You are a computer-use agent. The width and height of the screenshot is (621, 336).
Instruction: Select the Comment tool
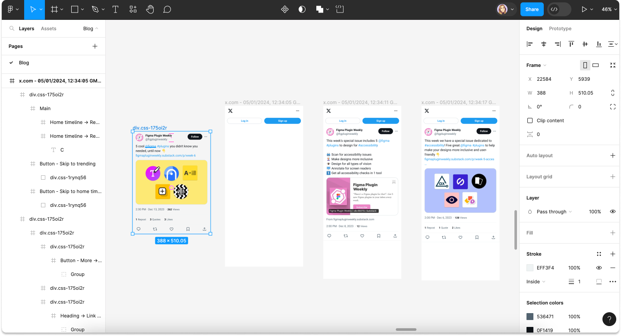tap(167, 9)
